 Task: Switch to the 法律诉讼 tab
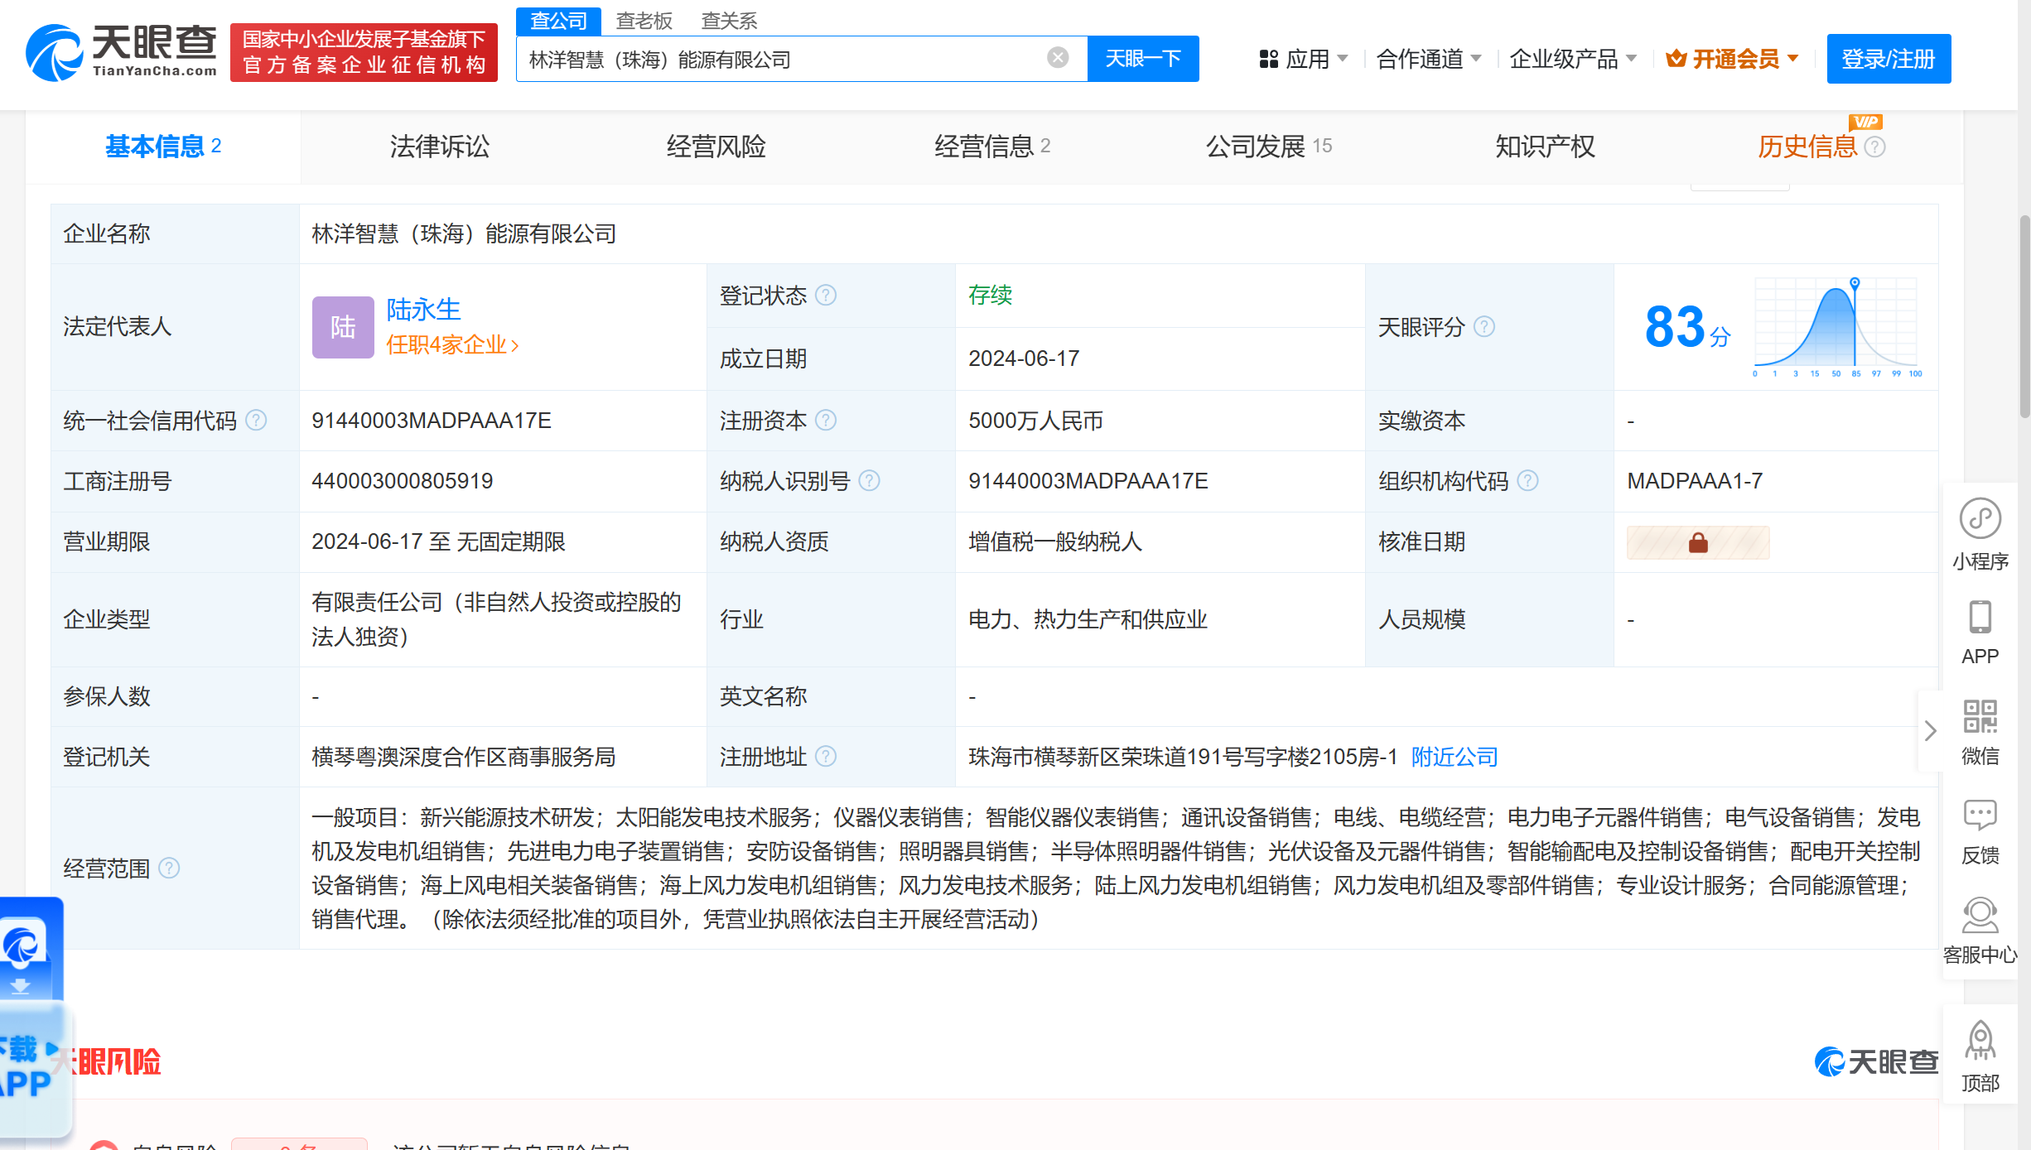439,147
